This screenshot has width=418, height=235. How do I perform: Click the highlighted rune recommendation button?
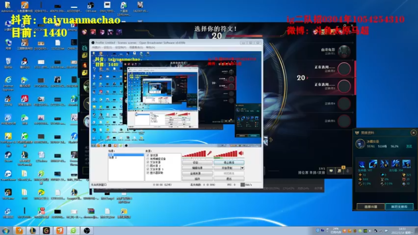(399, 207)
